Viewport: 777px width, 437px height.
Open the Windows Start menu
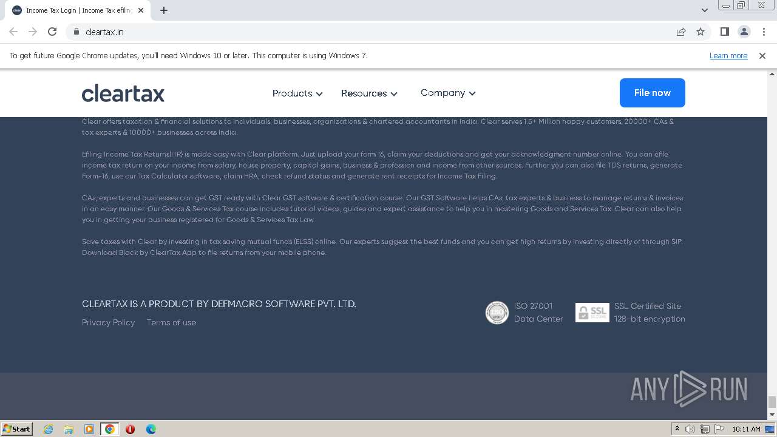(x=17, y=429)
